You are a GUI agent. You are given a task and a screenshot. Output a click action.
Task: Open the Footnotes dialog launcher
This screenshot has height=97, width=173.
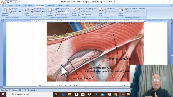[45, 17]
